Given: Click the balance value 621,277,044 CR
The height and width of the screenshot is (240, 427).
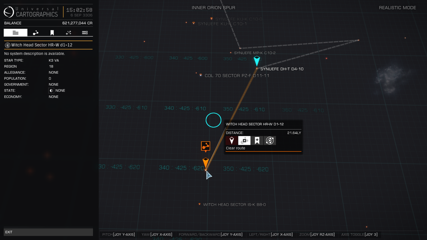Looking at the screenshot, I should click(77, 23).
